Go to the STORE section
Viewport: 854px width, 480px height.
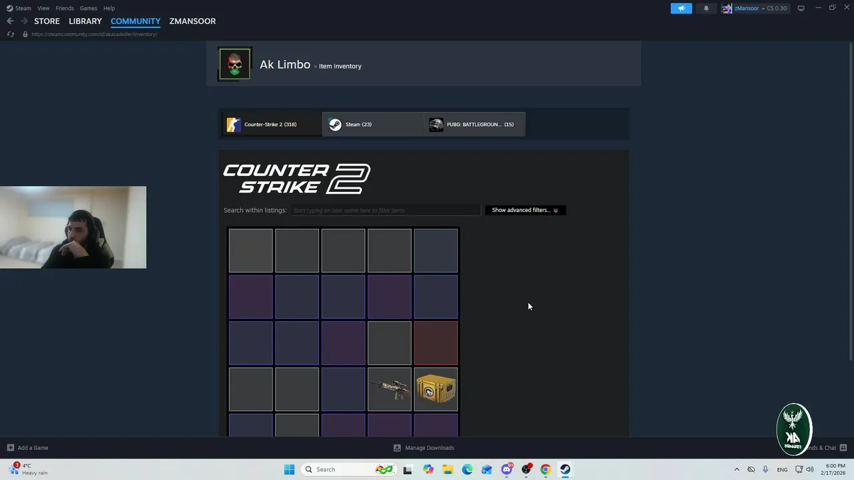click(47, 21)
